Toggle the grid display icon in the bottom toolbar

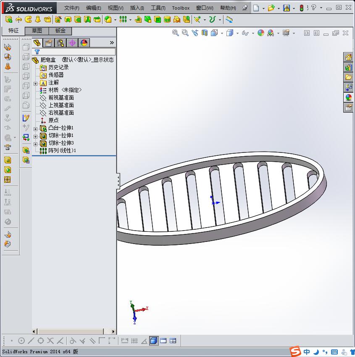coord(134,341)
